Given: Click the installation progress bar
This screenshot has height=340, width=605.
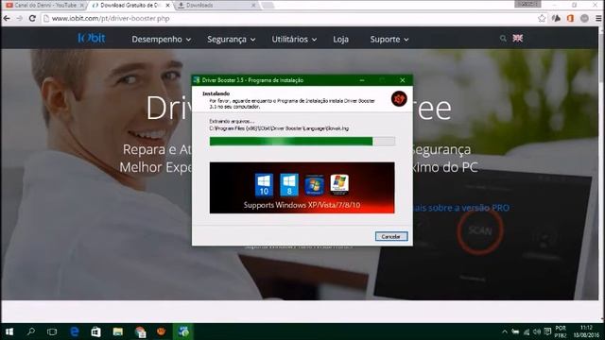Looking at the screenshot, I should click(x=302, y=141).
